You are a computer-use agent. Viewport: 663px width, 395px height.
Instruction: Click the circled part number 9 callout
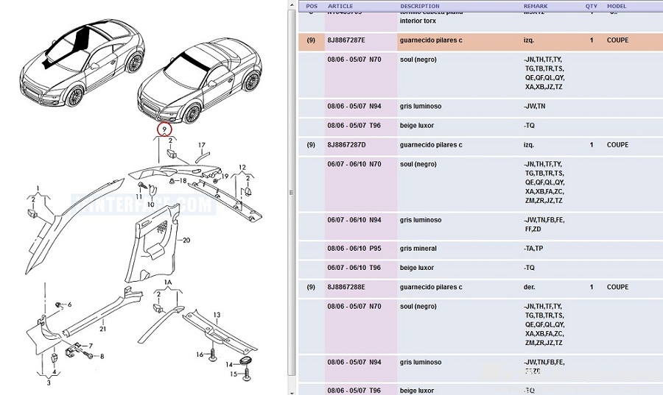tap(164, 129)
